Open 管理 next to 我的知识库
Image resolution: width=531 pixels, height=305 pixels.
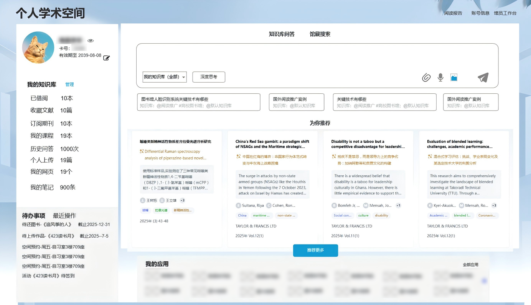[69, 85]
